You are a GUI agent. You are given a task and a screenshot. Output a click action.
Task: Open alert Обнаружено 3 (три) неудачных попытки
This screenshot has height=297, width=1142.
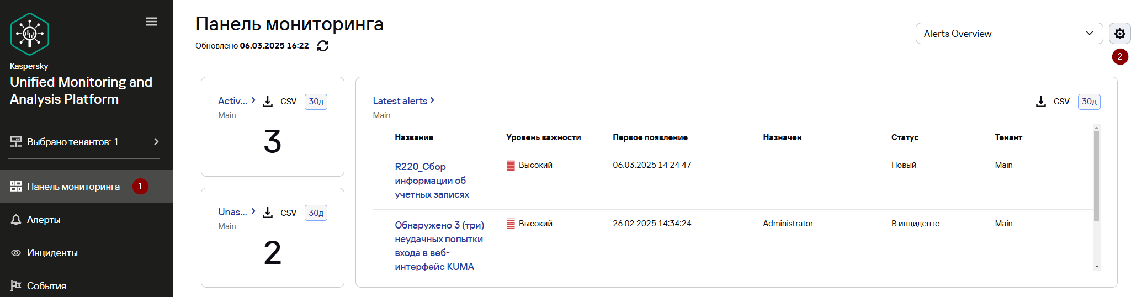439,246
